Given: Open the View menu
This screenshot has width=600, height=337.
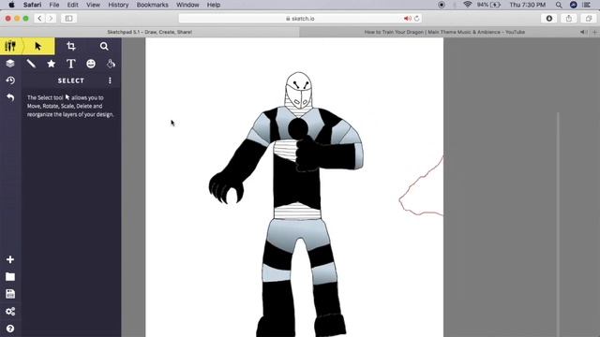Looking at the screenshot, I should tap(93, 5).
